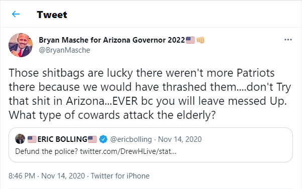Go back using the blue arrow
The image size is (302, 189).
[x=16, y=14]
